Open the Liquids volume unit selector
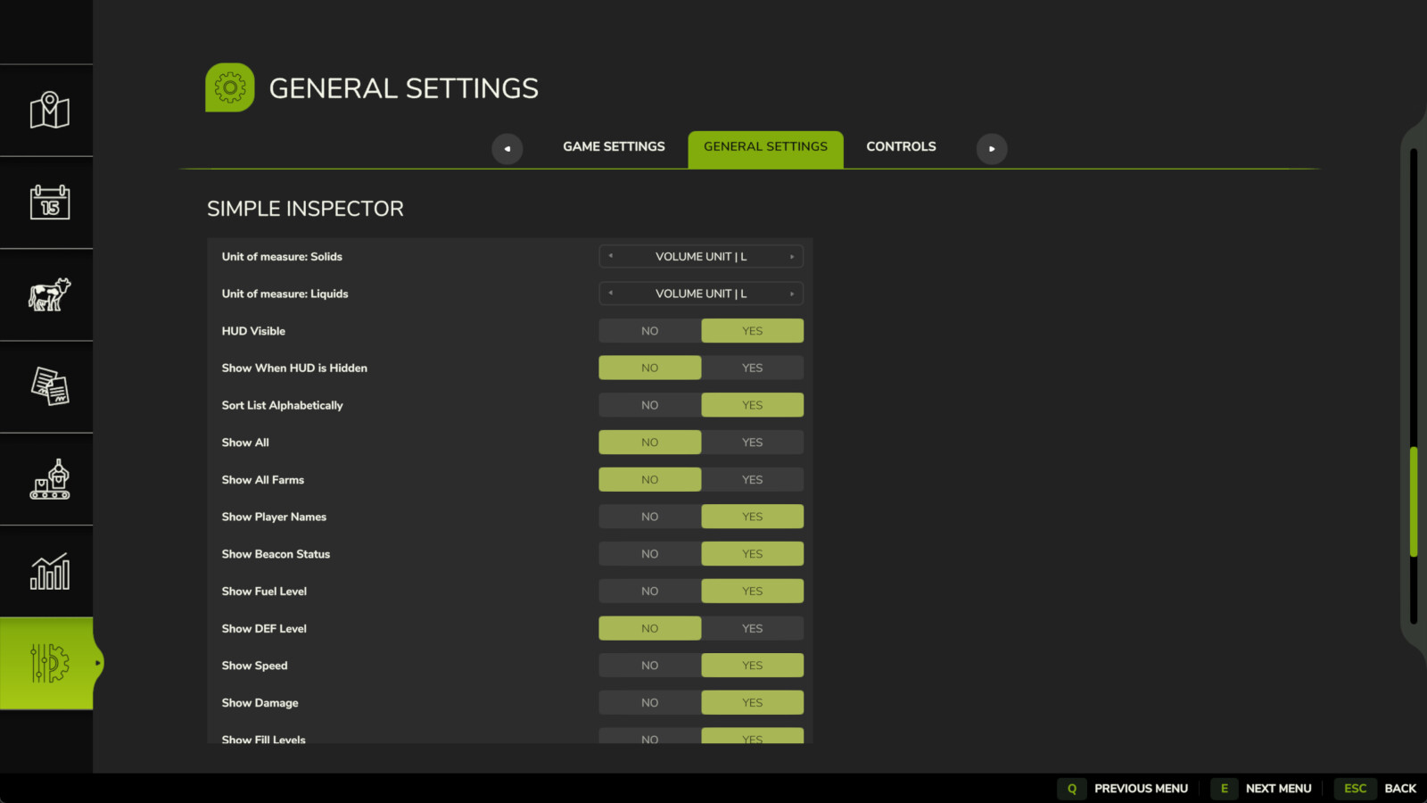The height and width of the screenshot is (803, 1427). click(700, 293)
